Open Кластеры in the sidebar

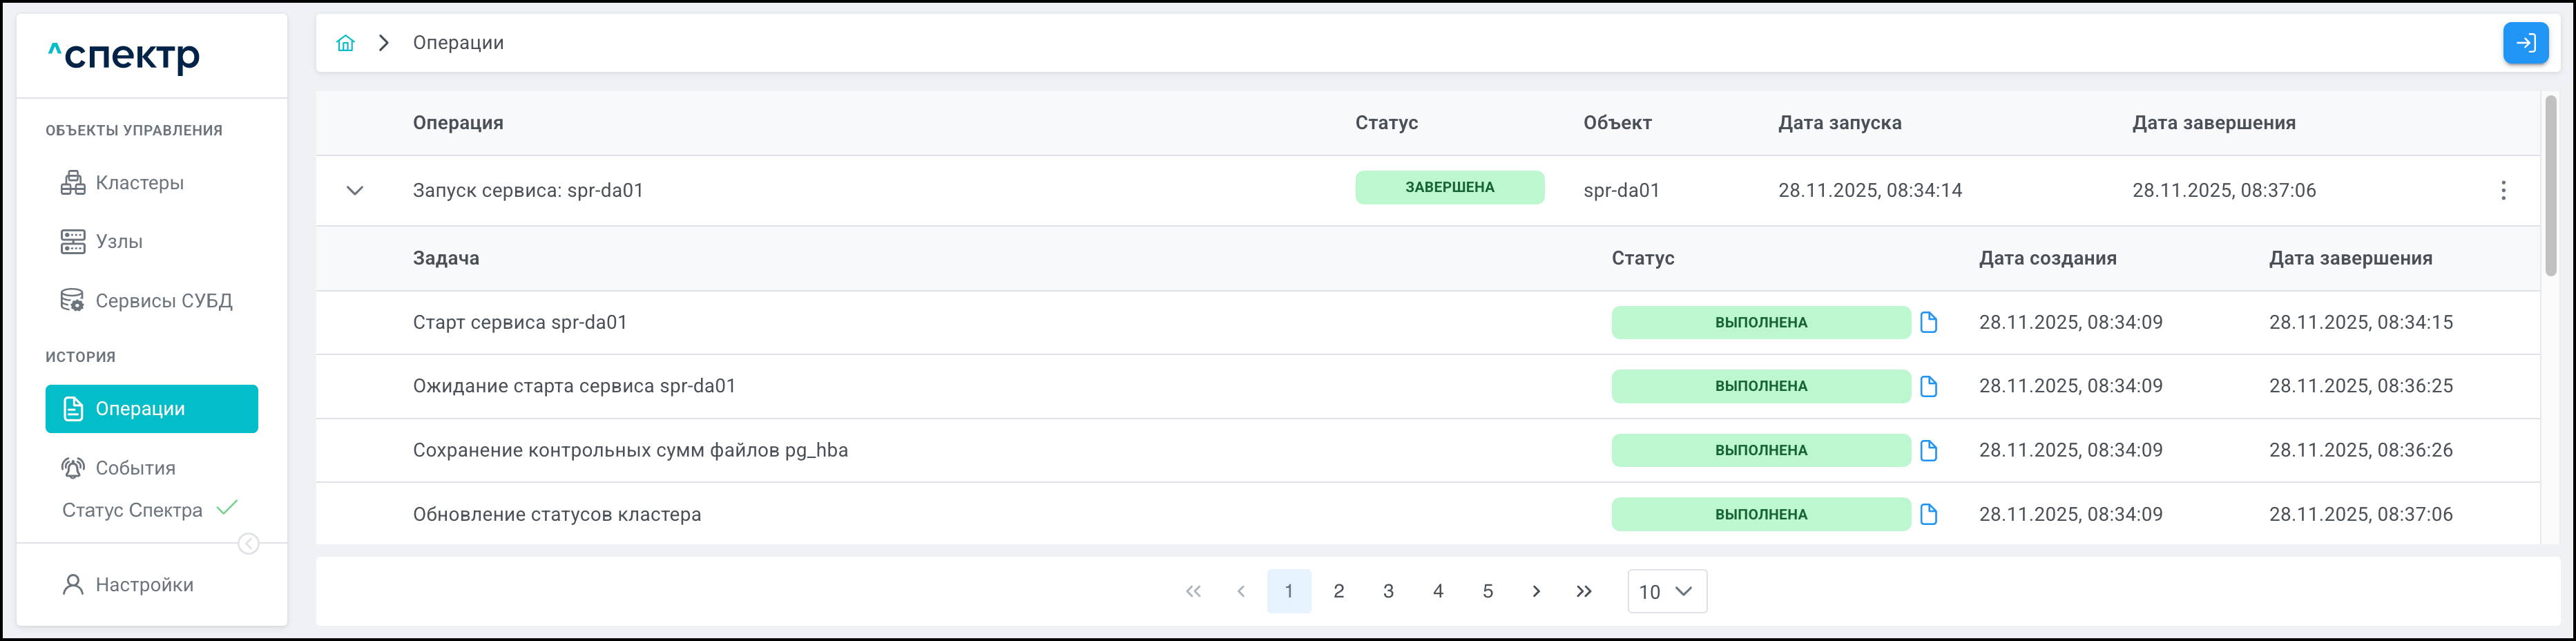point(139,183)
